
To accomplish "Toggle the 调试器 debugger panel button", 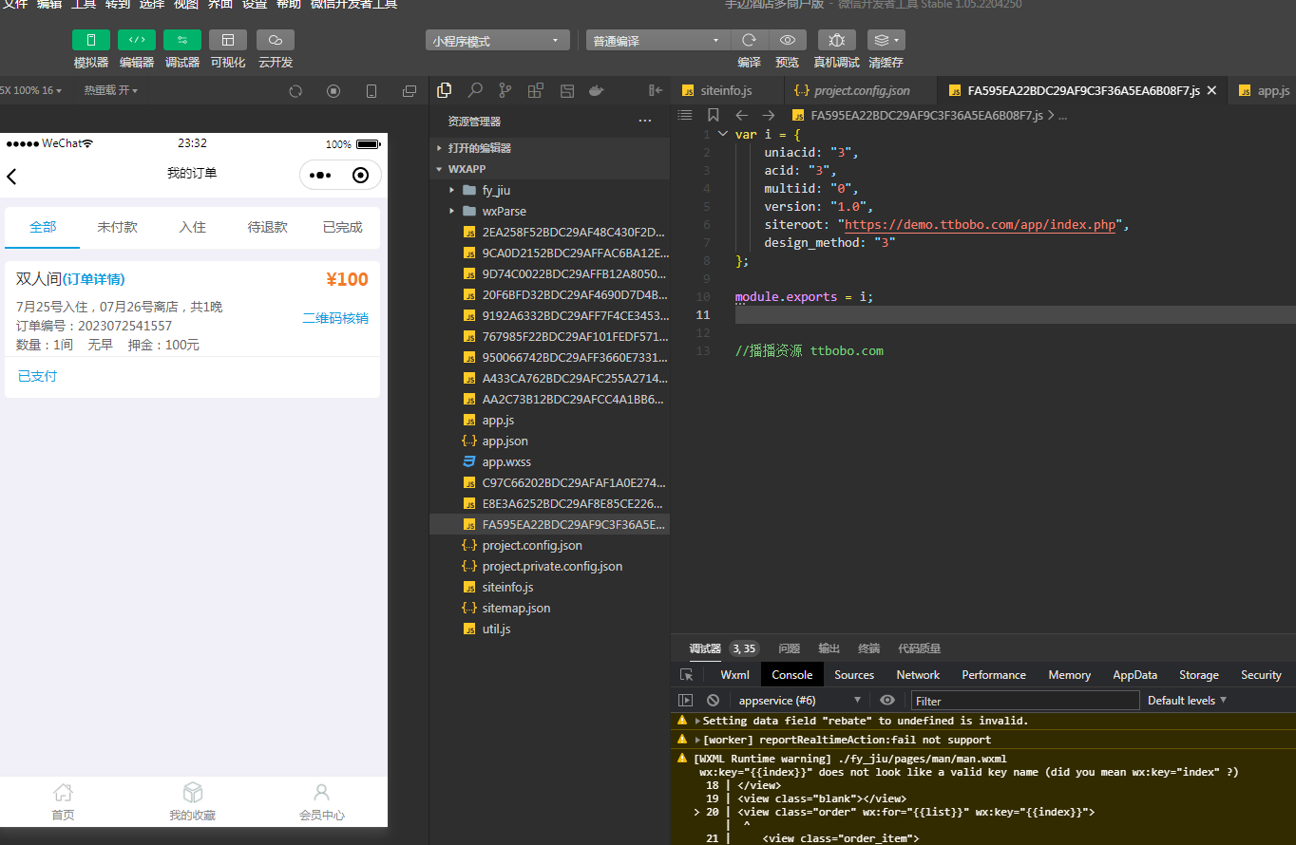I will point(182,40).
